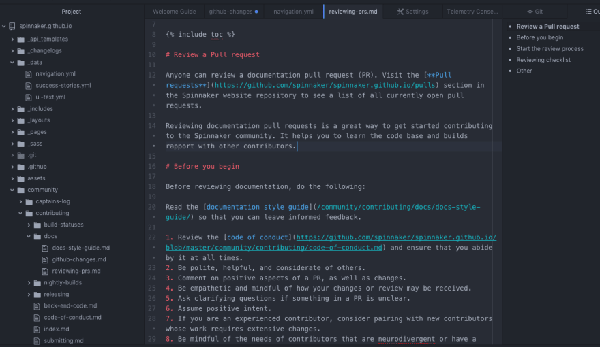600x347 pixels.
Task: Switch to the github-changes tab
Action: tap(233, 12)
